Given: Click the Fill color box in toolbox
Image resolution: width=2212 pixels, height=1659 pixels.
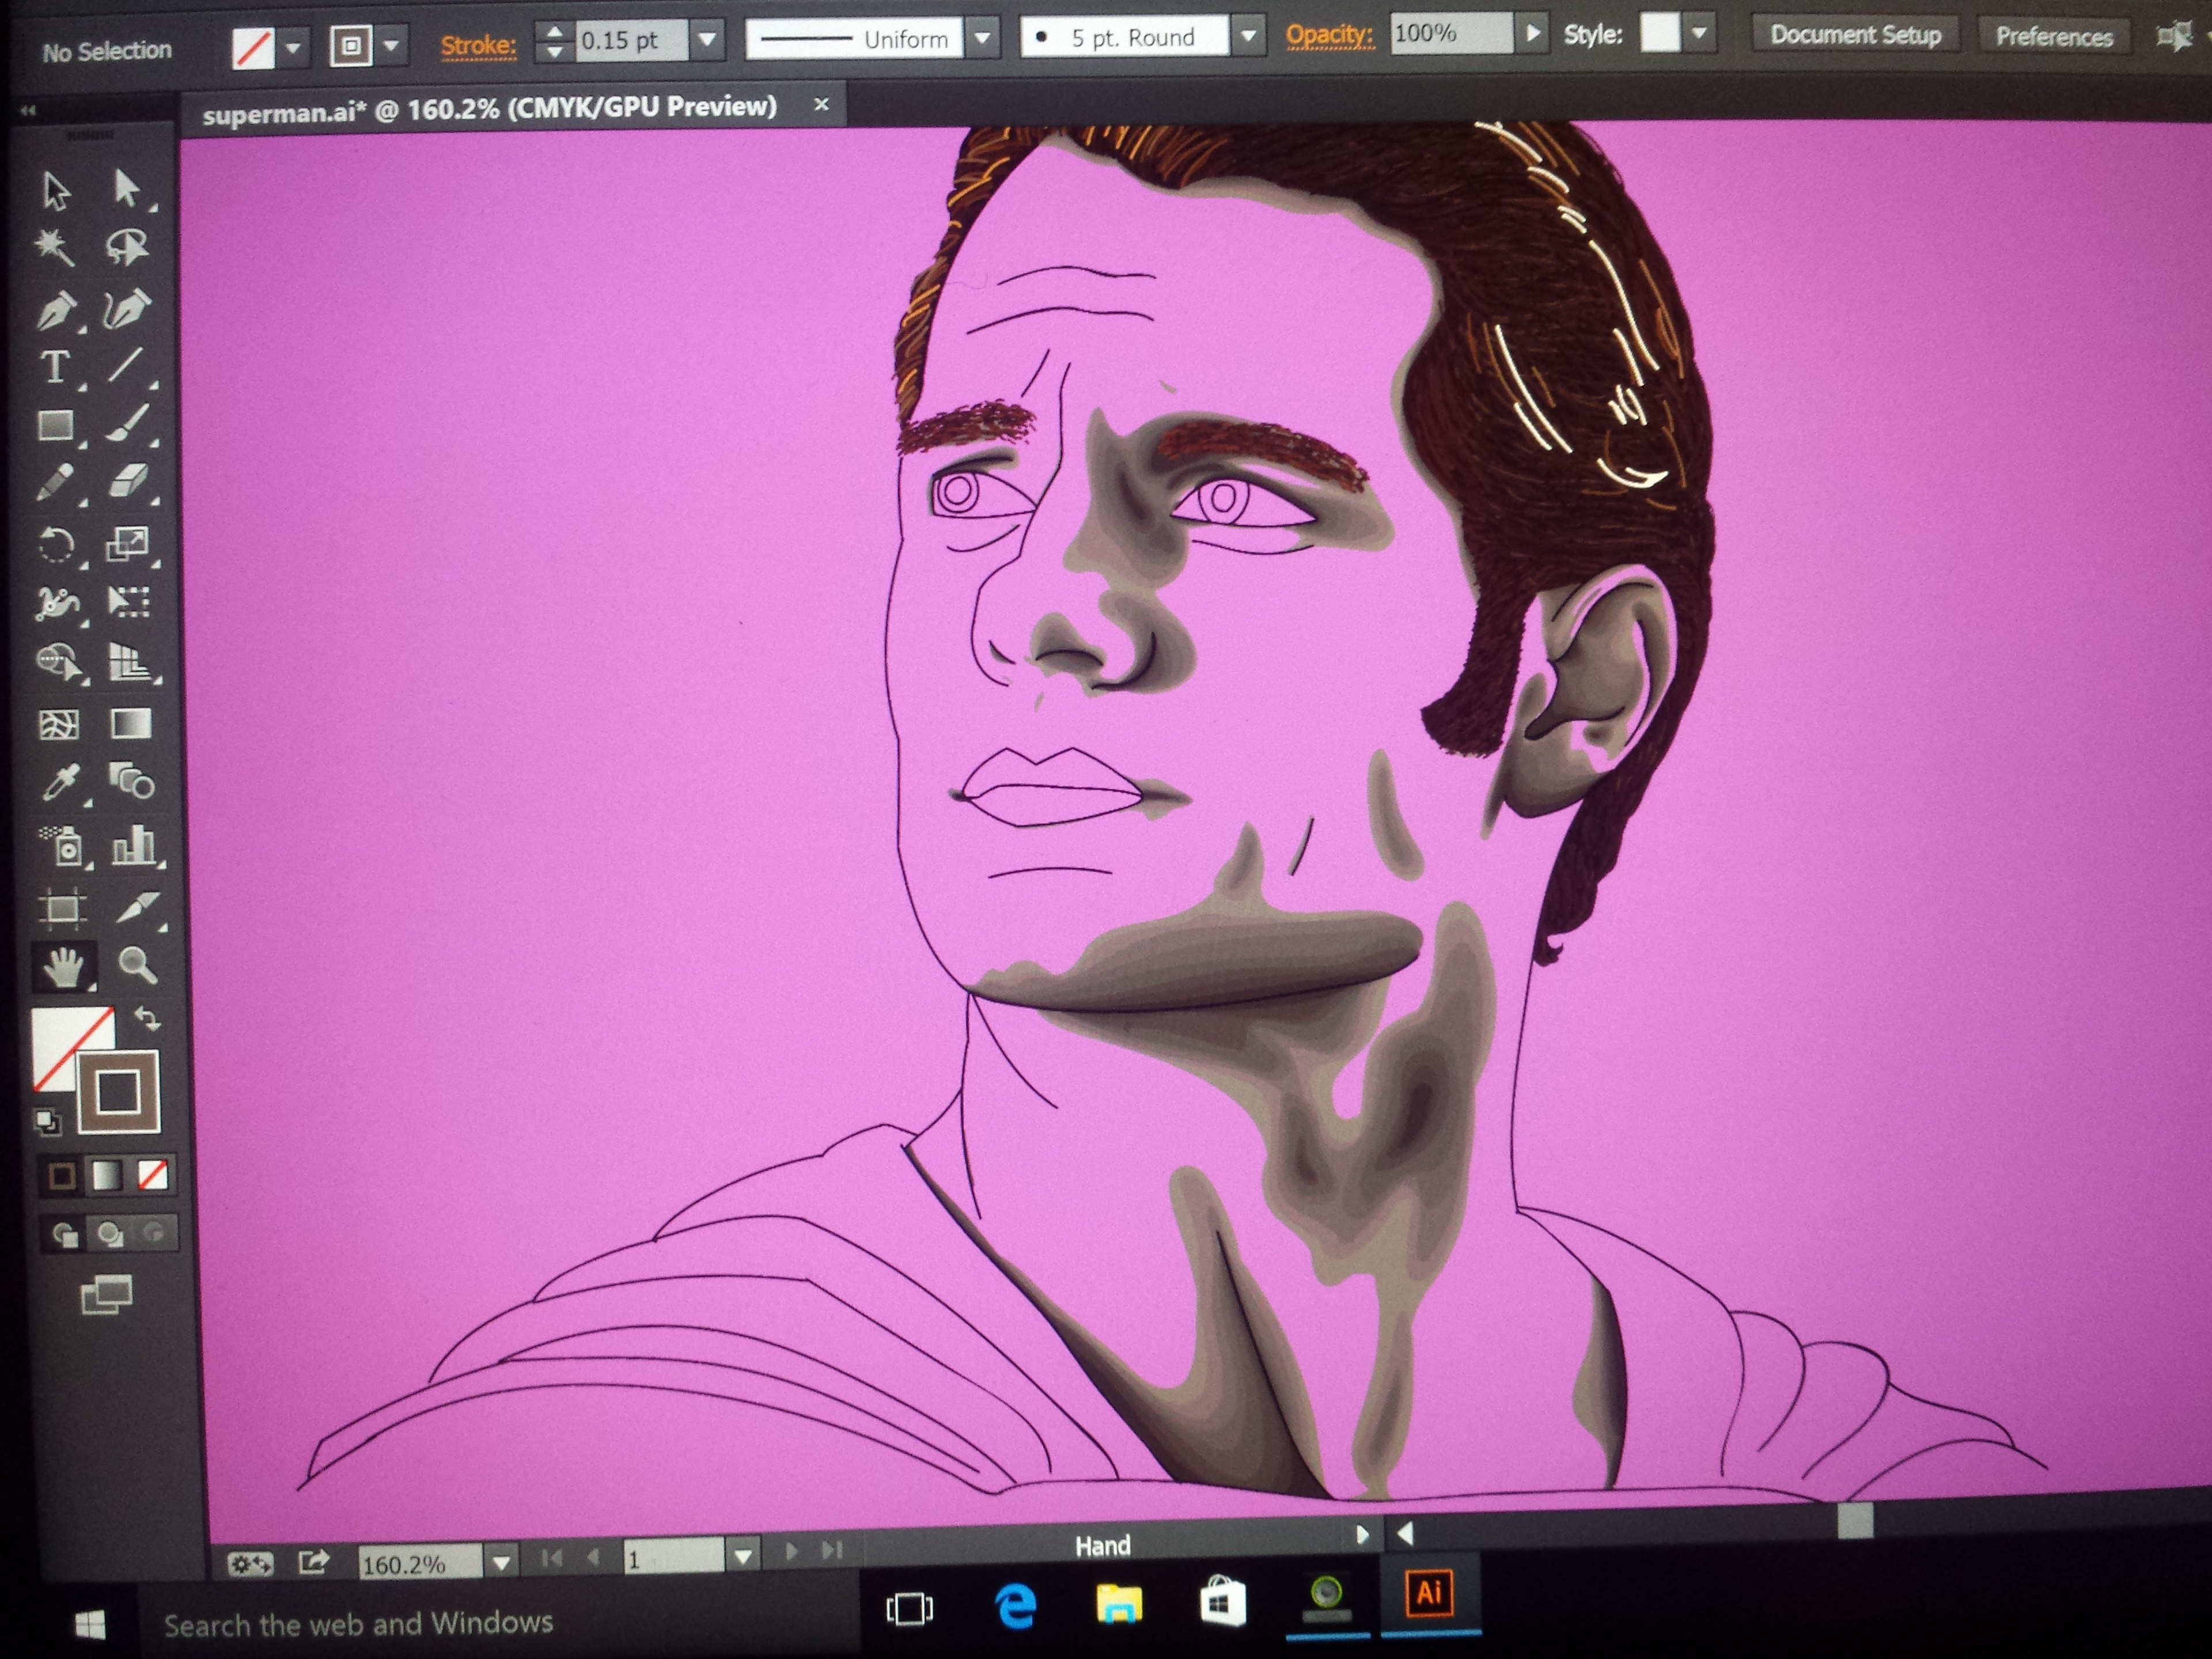Looking at the screenshot, I should [x=62, y=1040].
